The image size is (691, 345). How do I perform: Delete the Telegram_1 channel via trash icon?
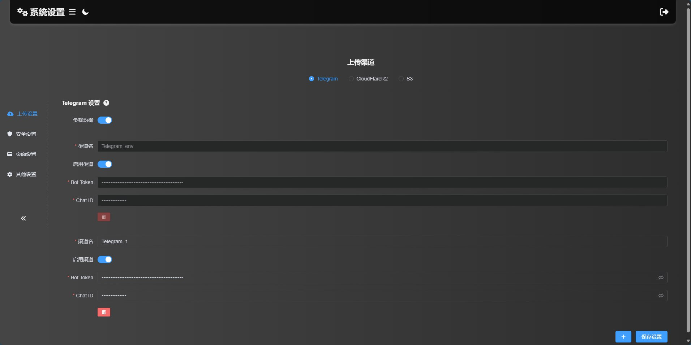click(104, 312)
